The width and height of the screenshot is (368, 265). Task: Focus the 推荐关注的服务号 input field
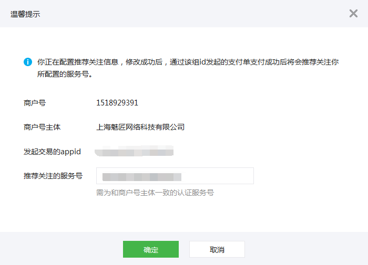pos(175,176)
